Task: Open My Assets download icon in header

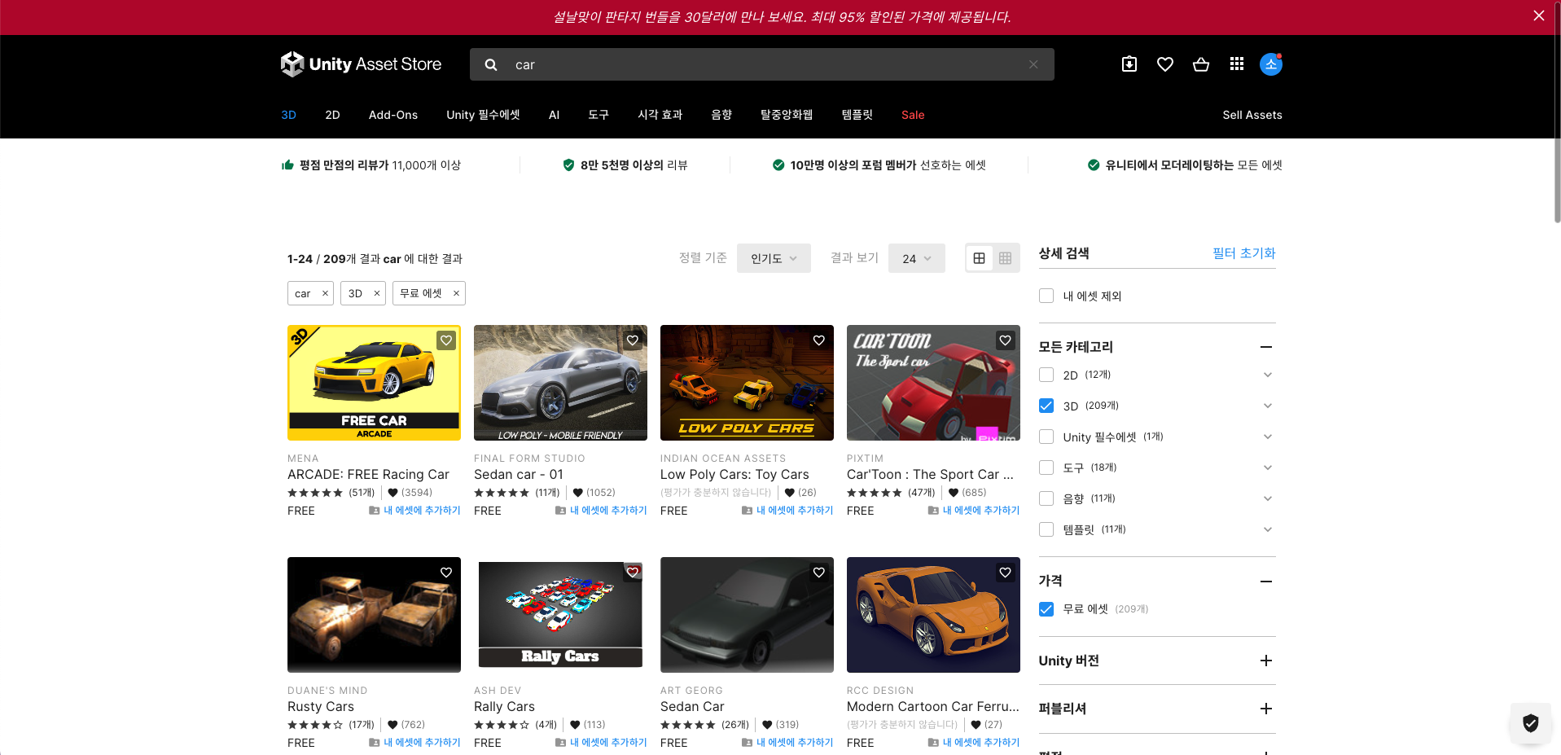Action: (1129, 64)
